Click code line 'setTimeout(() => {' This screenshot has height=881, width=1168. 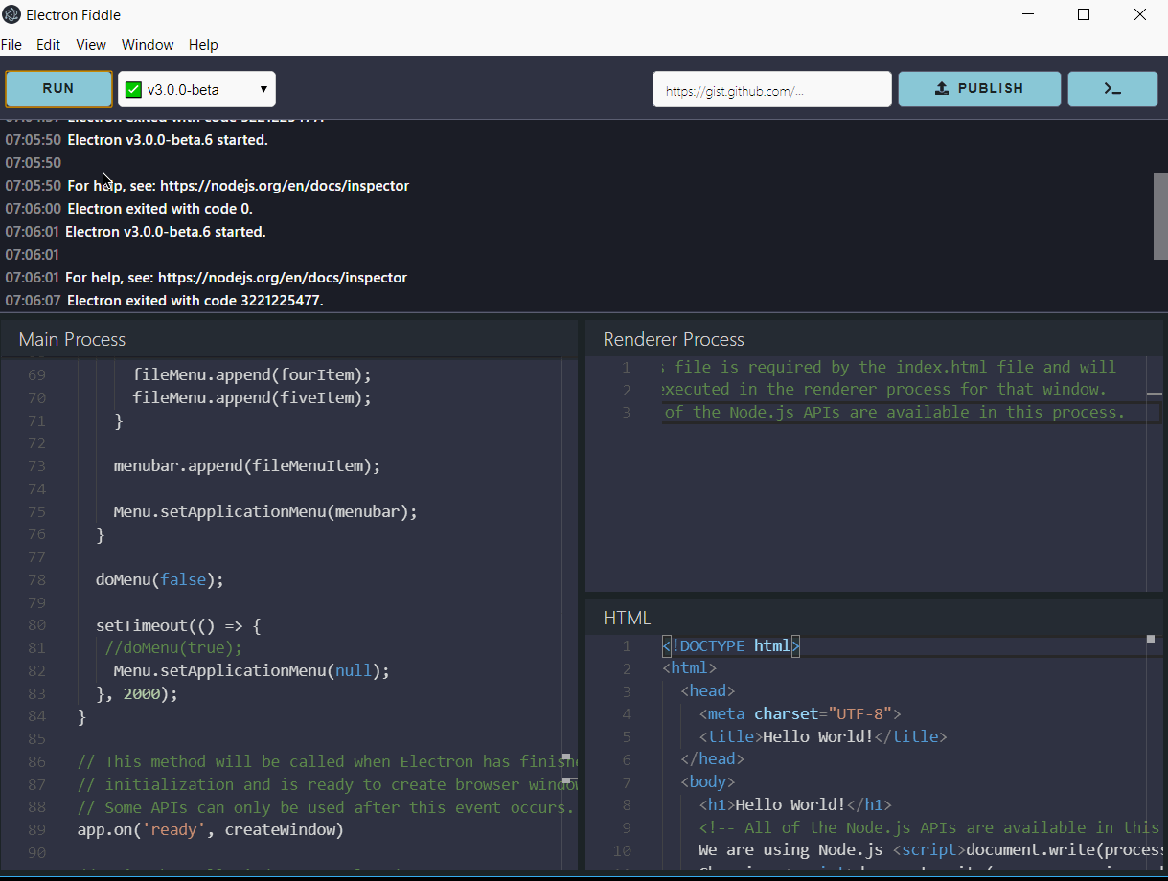coord(178,625)
